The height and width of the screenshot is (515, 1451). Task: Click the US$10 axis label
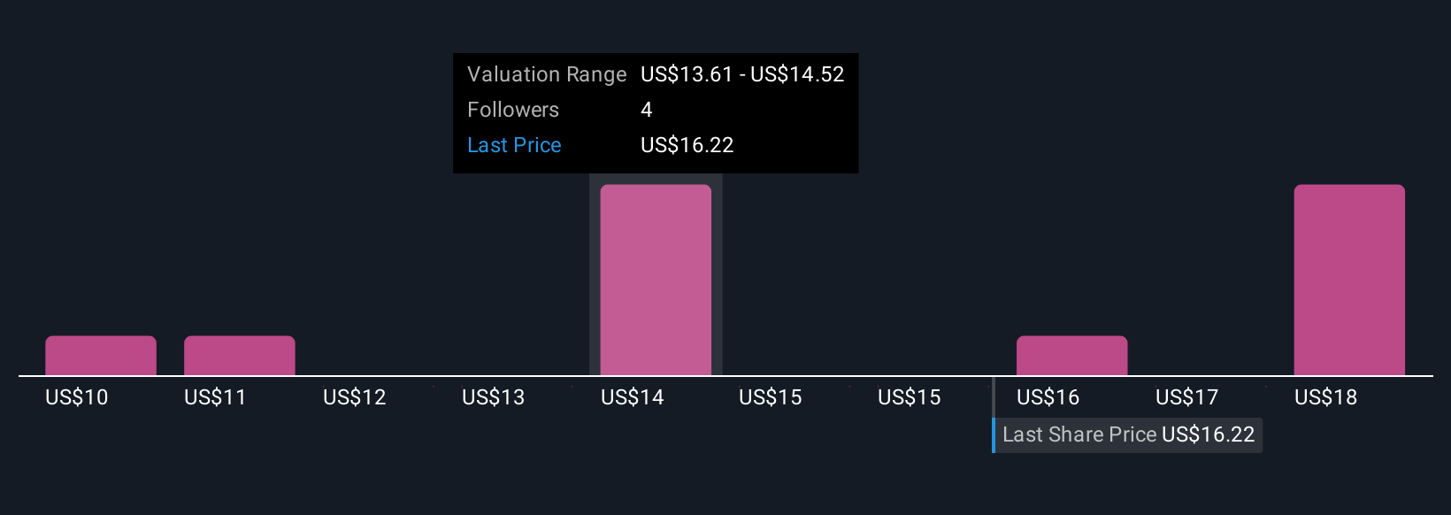[x=77, y=397]
